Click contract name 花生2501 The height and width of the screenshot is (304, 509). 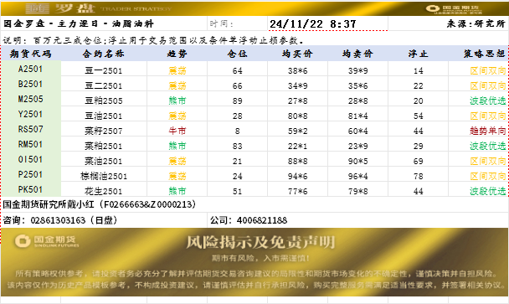point(104,191)
